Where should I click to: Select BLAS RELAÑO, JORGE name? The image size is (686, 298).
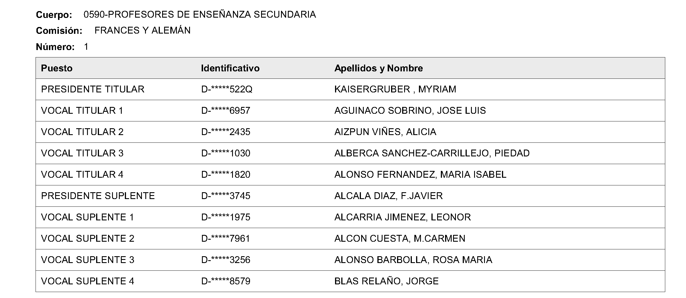(387, 281)
